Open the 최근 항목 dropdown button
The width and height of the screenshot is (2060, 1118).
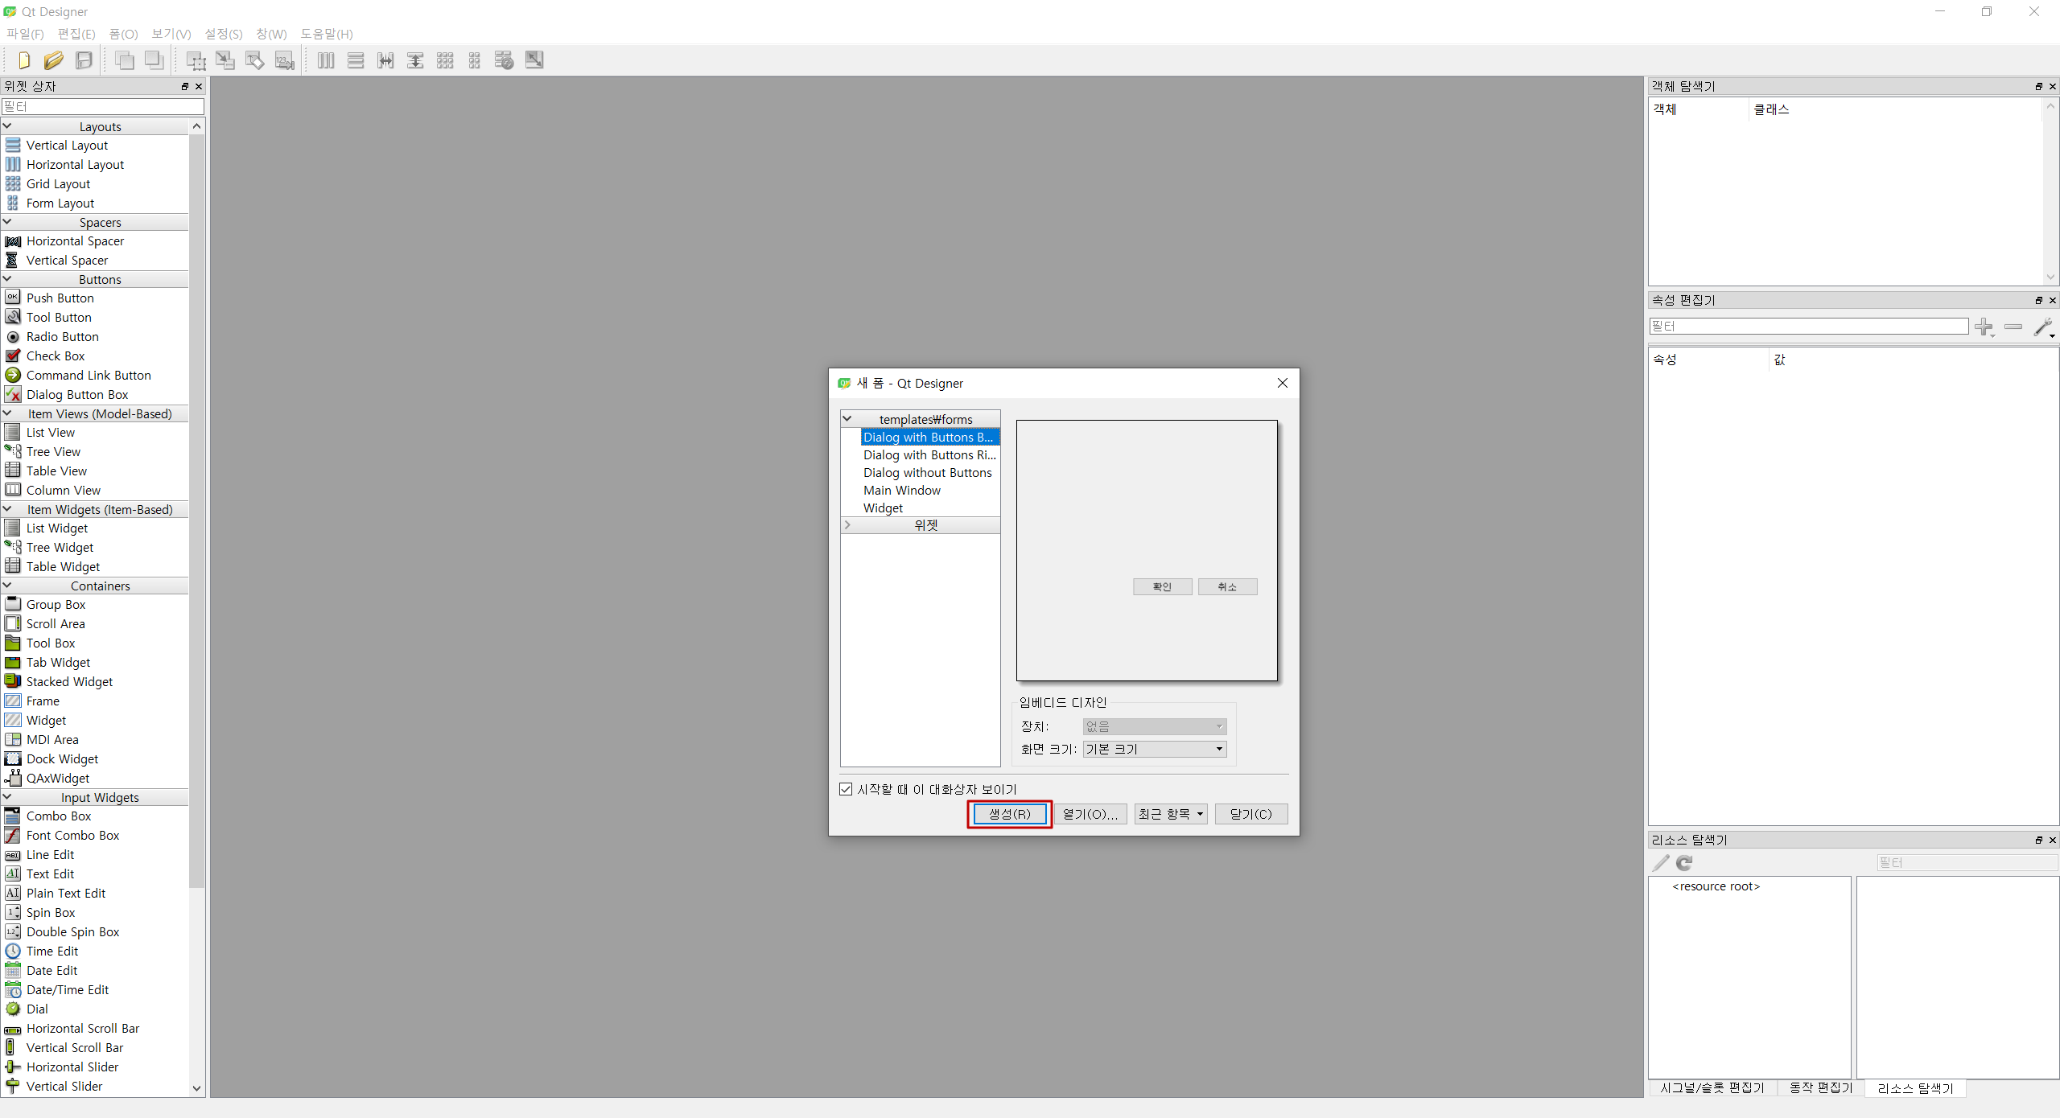click(x=1171, y=814)
